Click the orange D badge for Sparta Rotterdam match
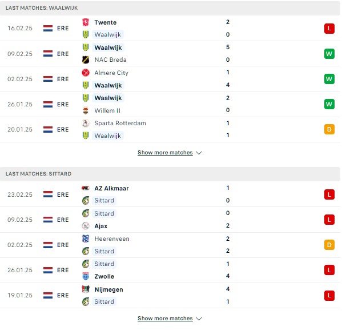 tap(329, 129)
